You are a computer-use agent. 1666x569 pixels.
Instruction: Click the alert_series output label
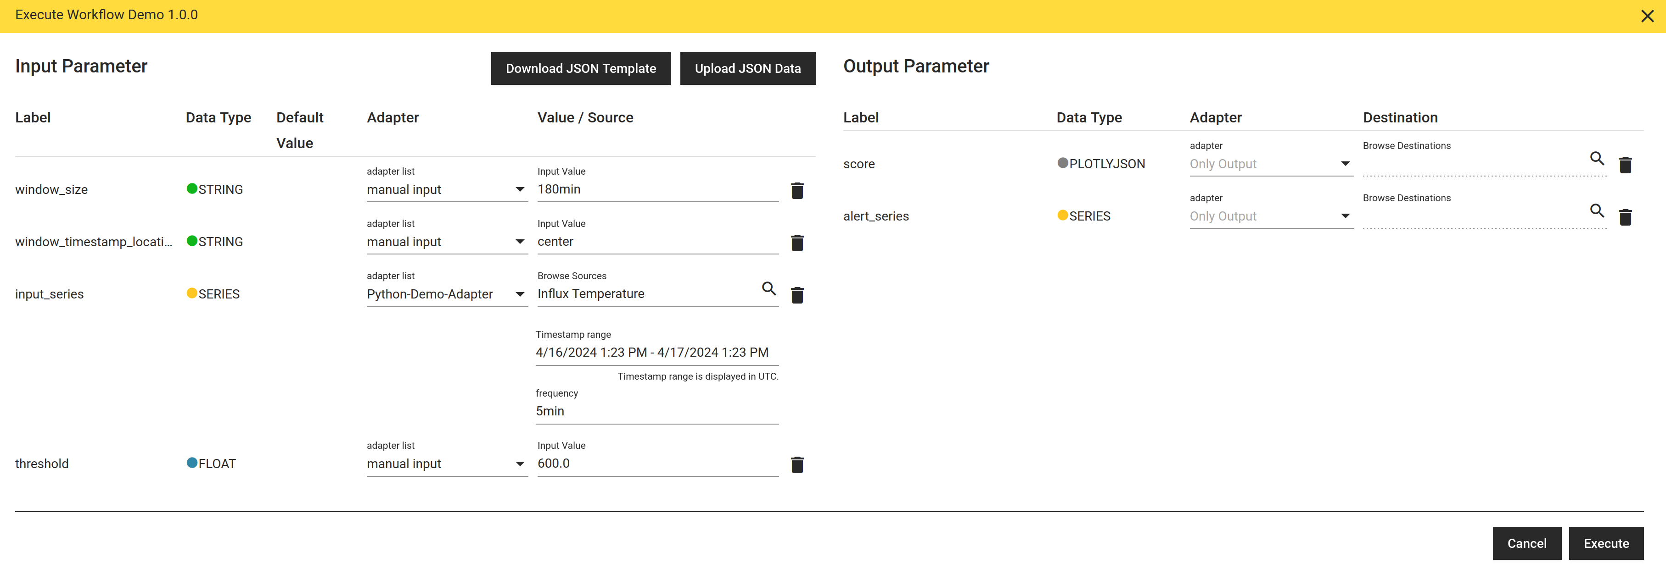click(x=875, y=217)
